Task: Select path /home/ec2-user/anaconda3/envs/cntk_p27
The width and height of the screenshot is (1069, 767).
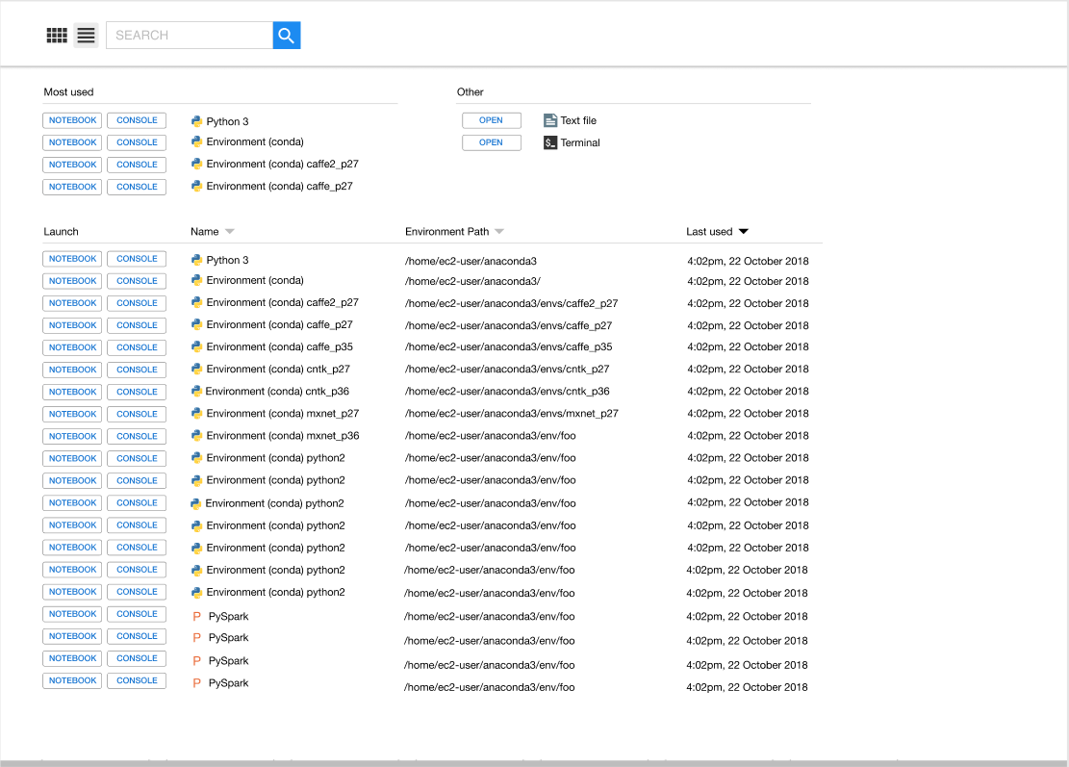Action: pos(507,369)
